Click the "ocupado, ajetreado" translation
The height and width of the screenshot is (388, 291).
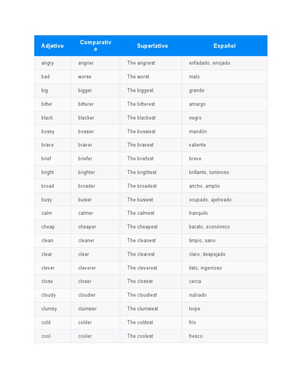(x=210, y=200)
